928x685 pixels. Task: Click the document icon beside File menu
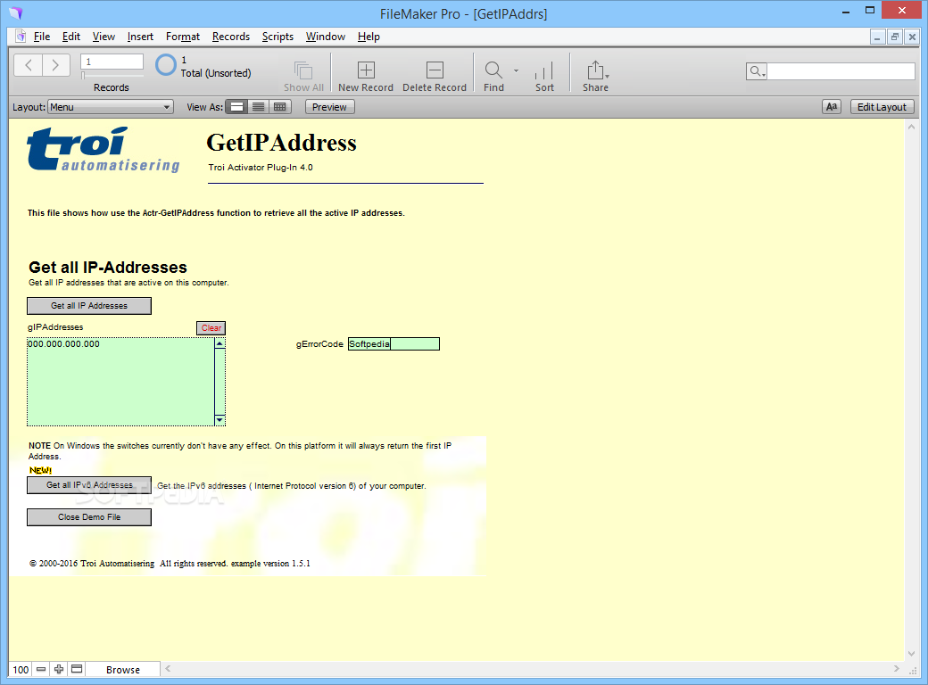[21, 36]
